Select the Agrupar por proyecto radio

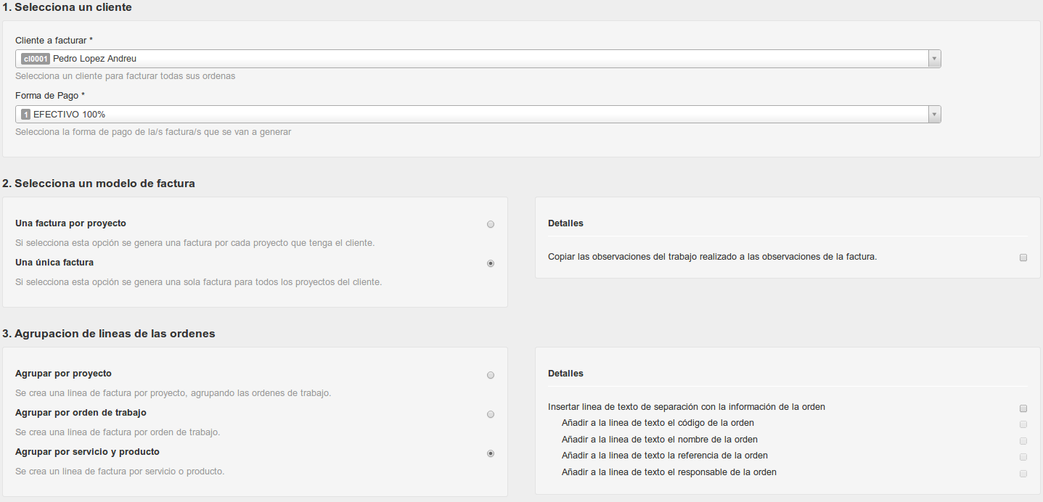(x=491, y=376)
